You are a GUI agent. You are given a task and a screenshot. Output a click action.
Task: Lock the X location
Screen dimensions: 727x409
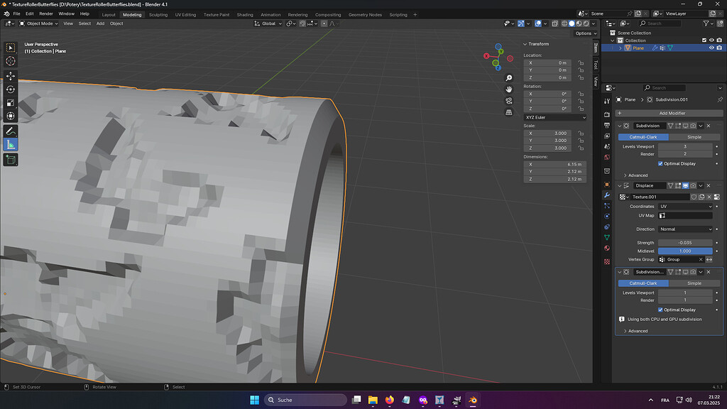[581, 62]
